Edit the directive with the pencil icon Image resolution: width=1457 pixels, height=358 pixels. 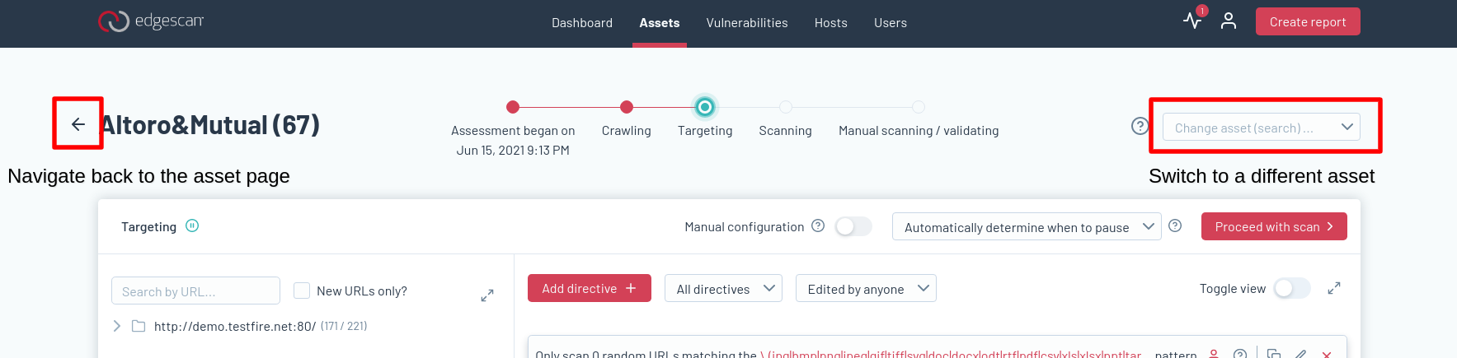(x=1301, y=354)
